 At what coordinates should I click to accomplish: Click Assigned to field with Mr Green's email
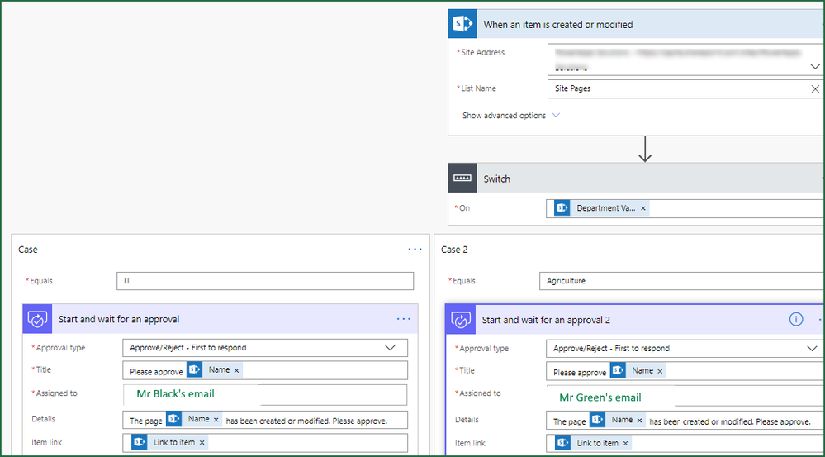click(685, 397)
